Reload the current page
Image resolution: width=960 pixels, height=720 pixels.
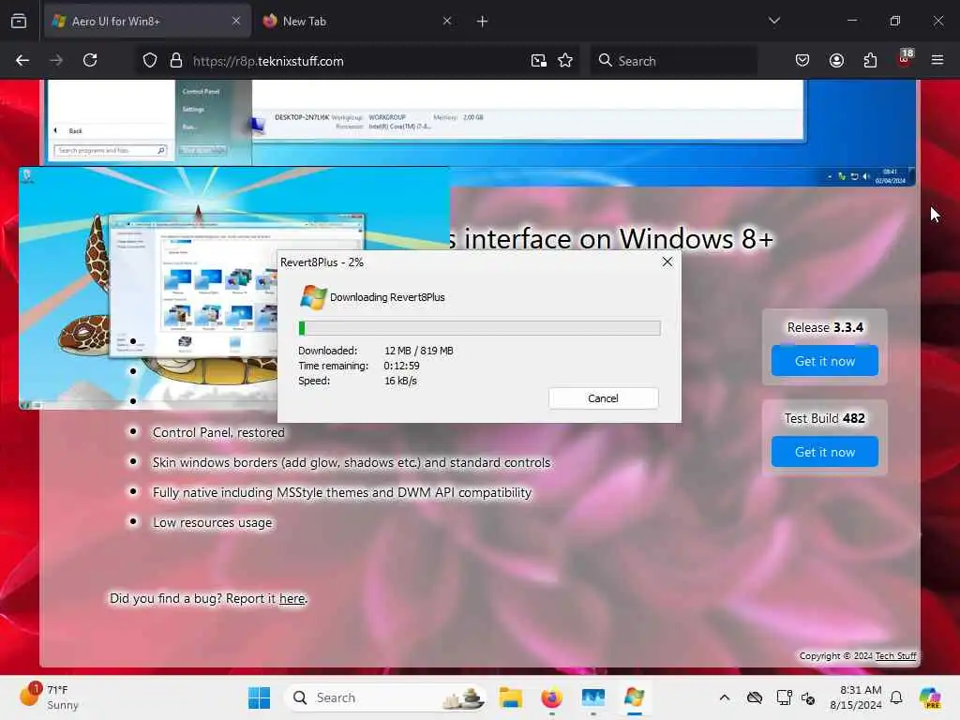[91, 60]
